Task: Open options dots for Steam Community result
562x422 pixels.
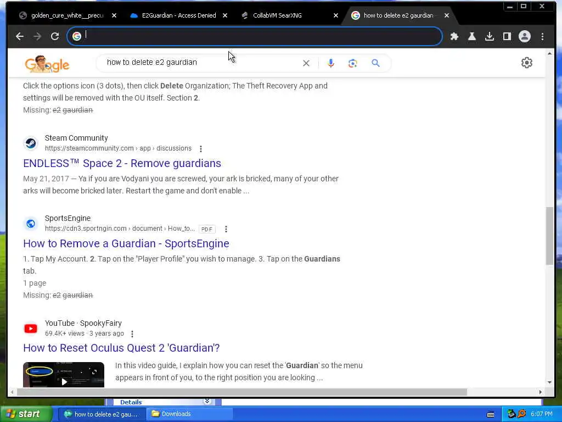Action: (x=201, y=148)
